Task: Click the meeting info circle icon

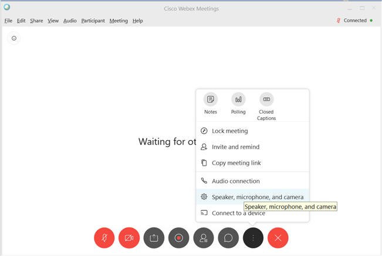Action: 14,38
